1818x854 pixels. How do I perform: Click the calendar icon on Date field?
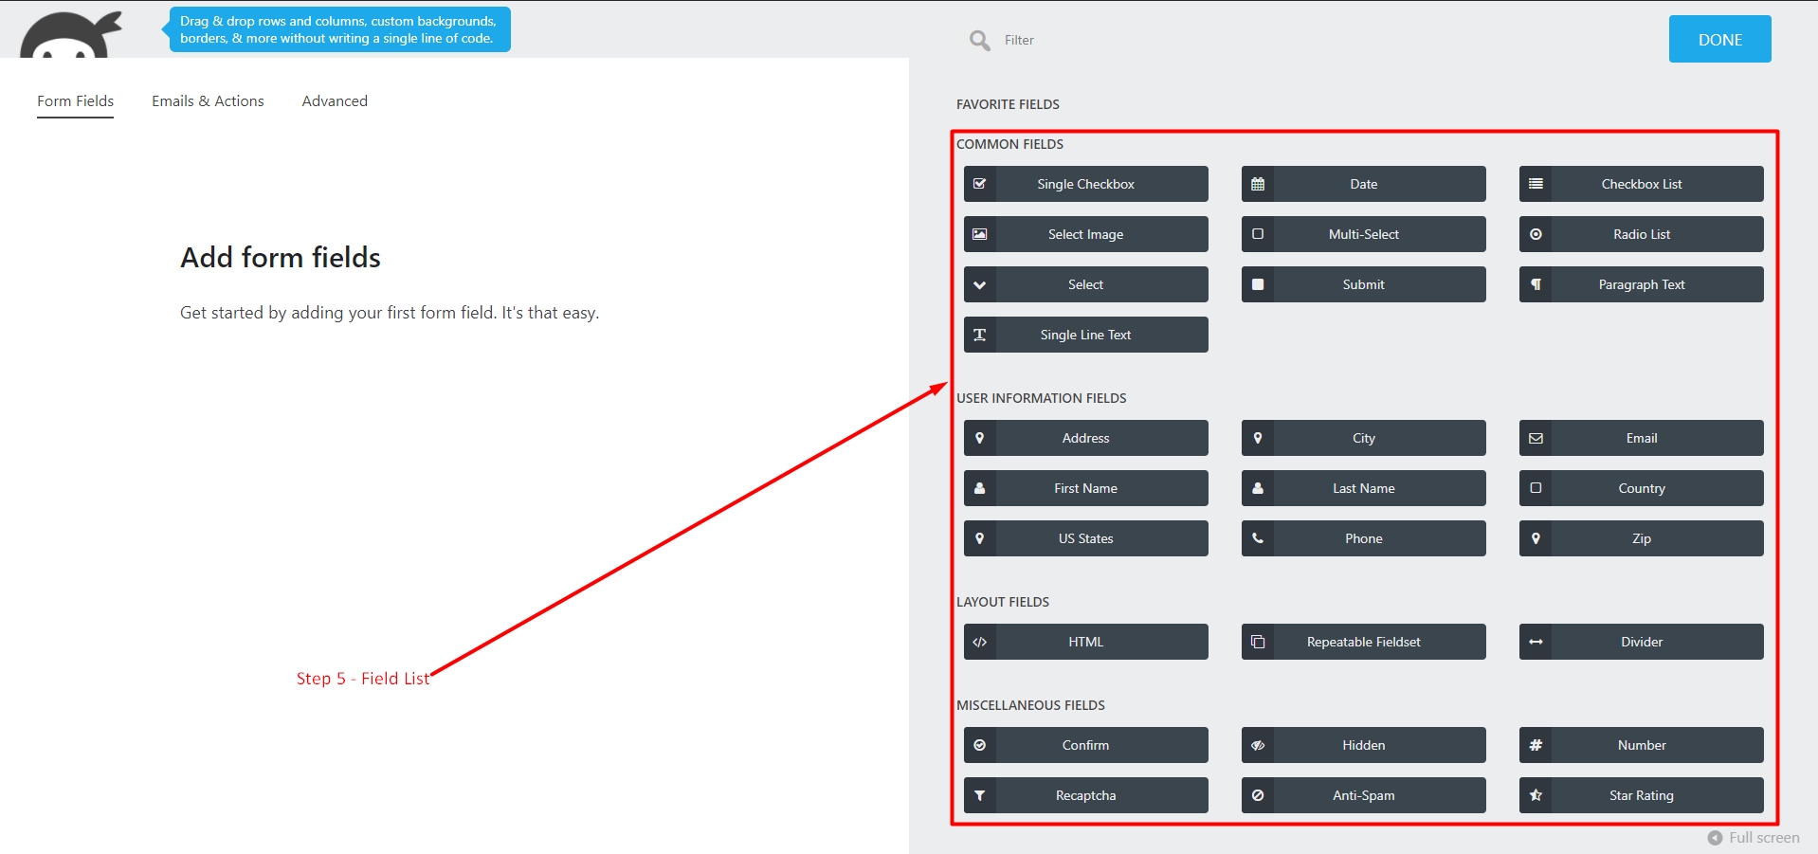[1257, 184]
